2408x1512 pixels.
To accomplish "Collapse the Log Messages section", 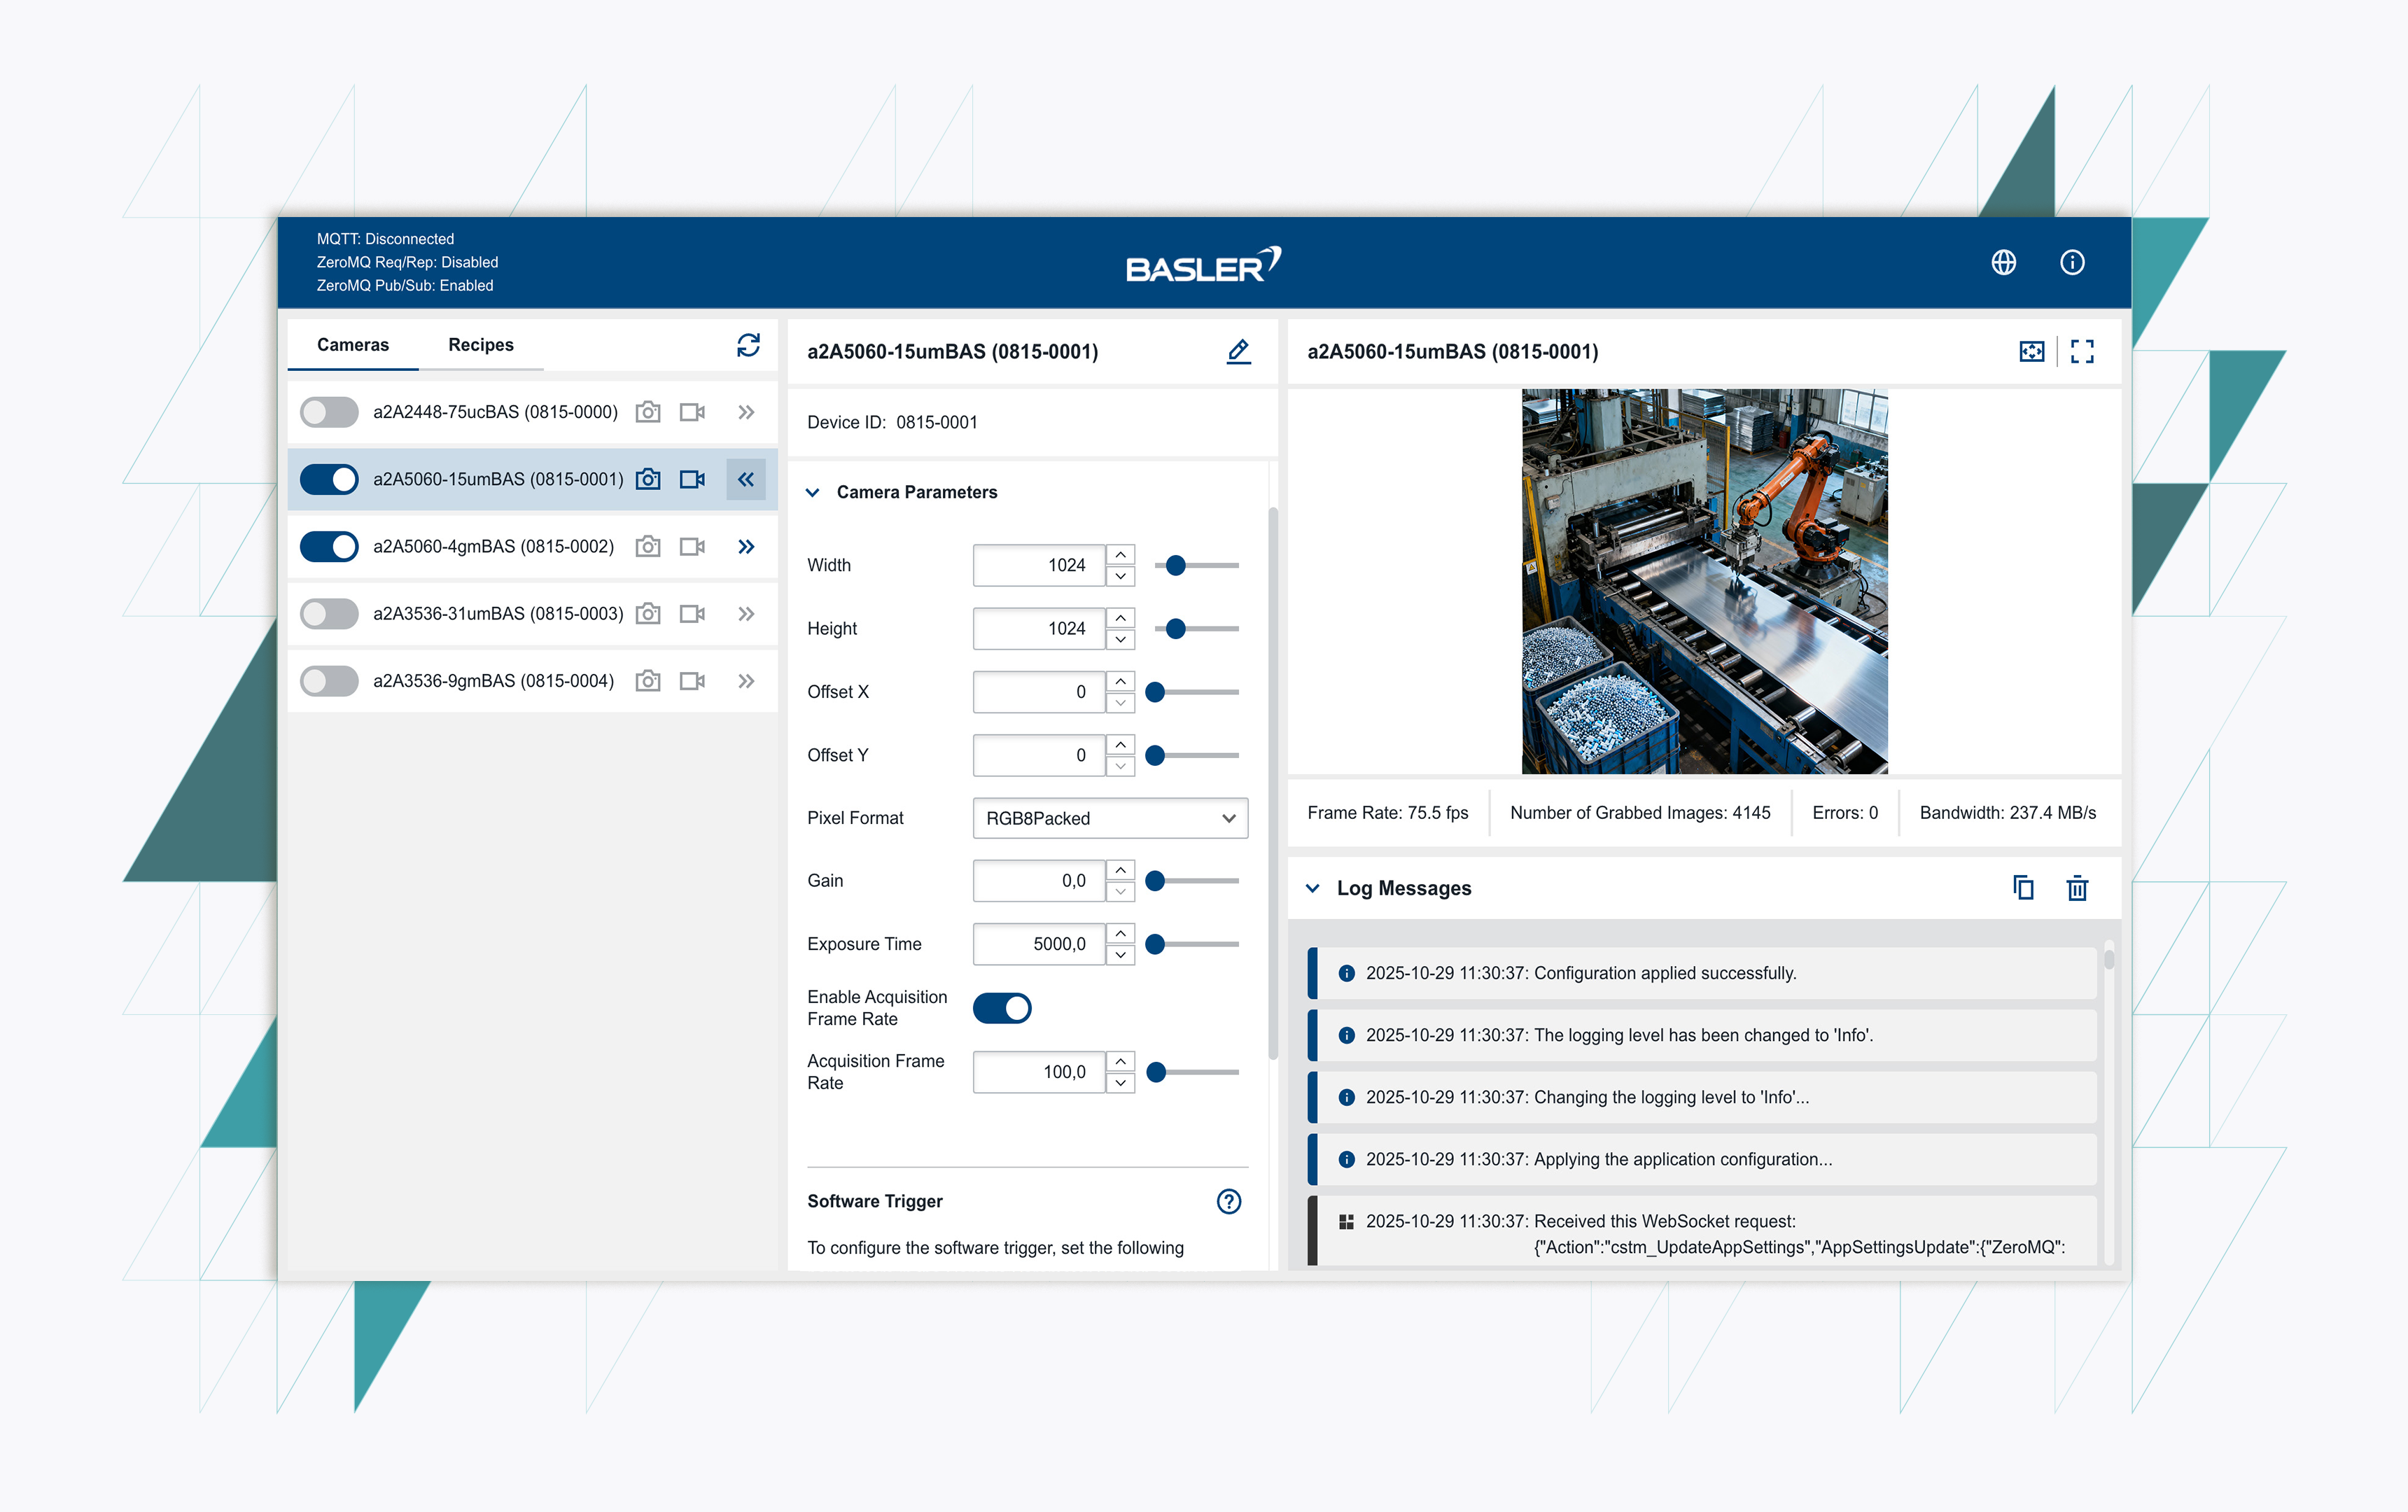I will [1313, 888].
